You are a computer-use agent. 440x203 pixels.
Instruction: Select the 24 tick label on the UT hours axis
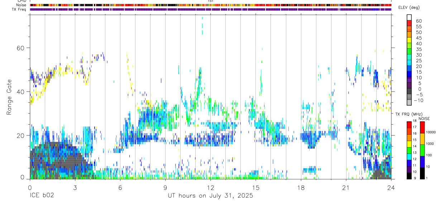(x=391, y=188)
